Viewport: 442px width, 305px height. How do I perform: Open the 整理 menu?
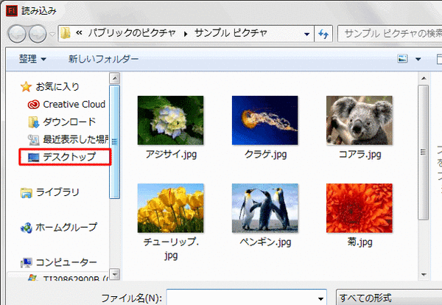coord(32,59)
